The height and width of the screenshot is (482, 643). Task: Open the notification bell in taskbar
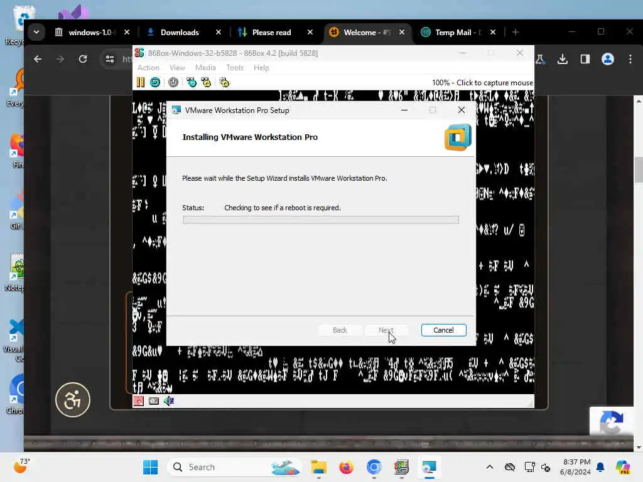[x=600, y=467]
